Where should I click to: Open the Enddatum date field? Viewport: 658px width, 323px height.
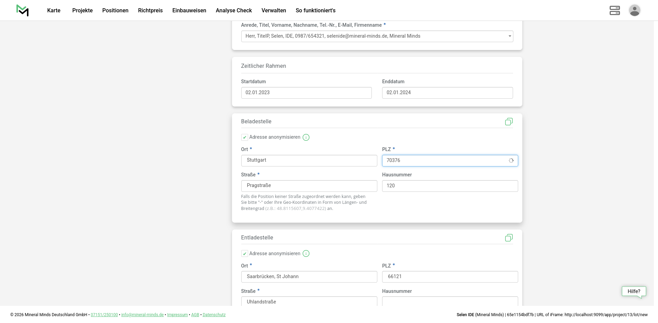point(447,93)
